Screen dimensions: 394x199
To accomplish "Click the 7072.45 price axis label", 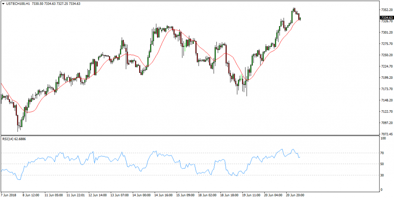I will click(x=385, y=134).
